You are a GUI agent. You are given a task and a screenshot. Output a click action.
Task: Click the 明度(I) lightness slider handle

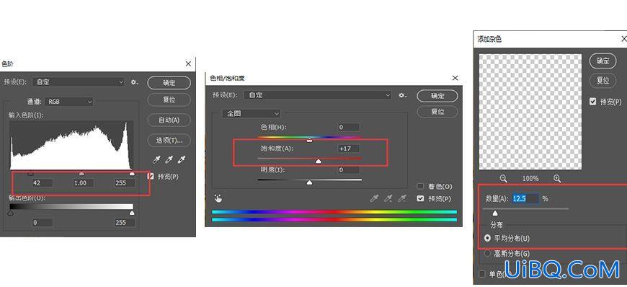pos(309,182)
